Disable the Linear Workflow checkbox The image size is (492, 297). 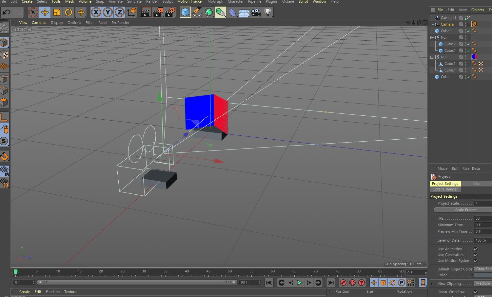476,292
